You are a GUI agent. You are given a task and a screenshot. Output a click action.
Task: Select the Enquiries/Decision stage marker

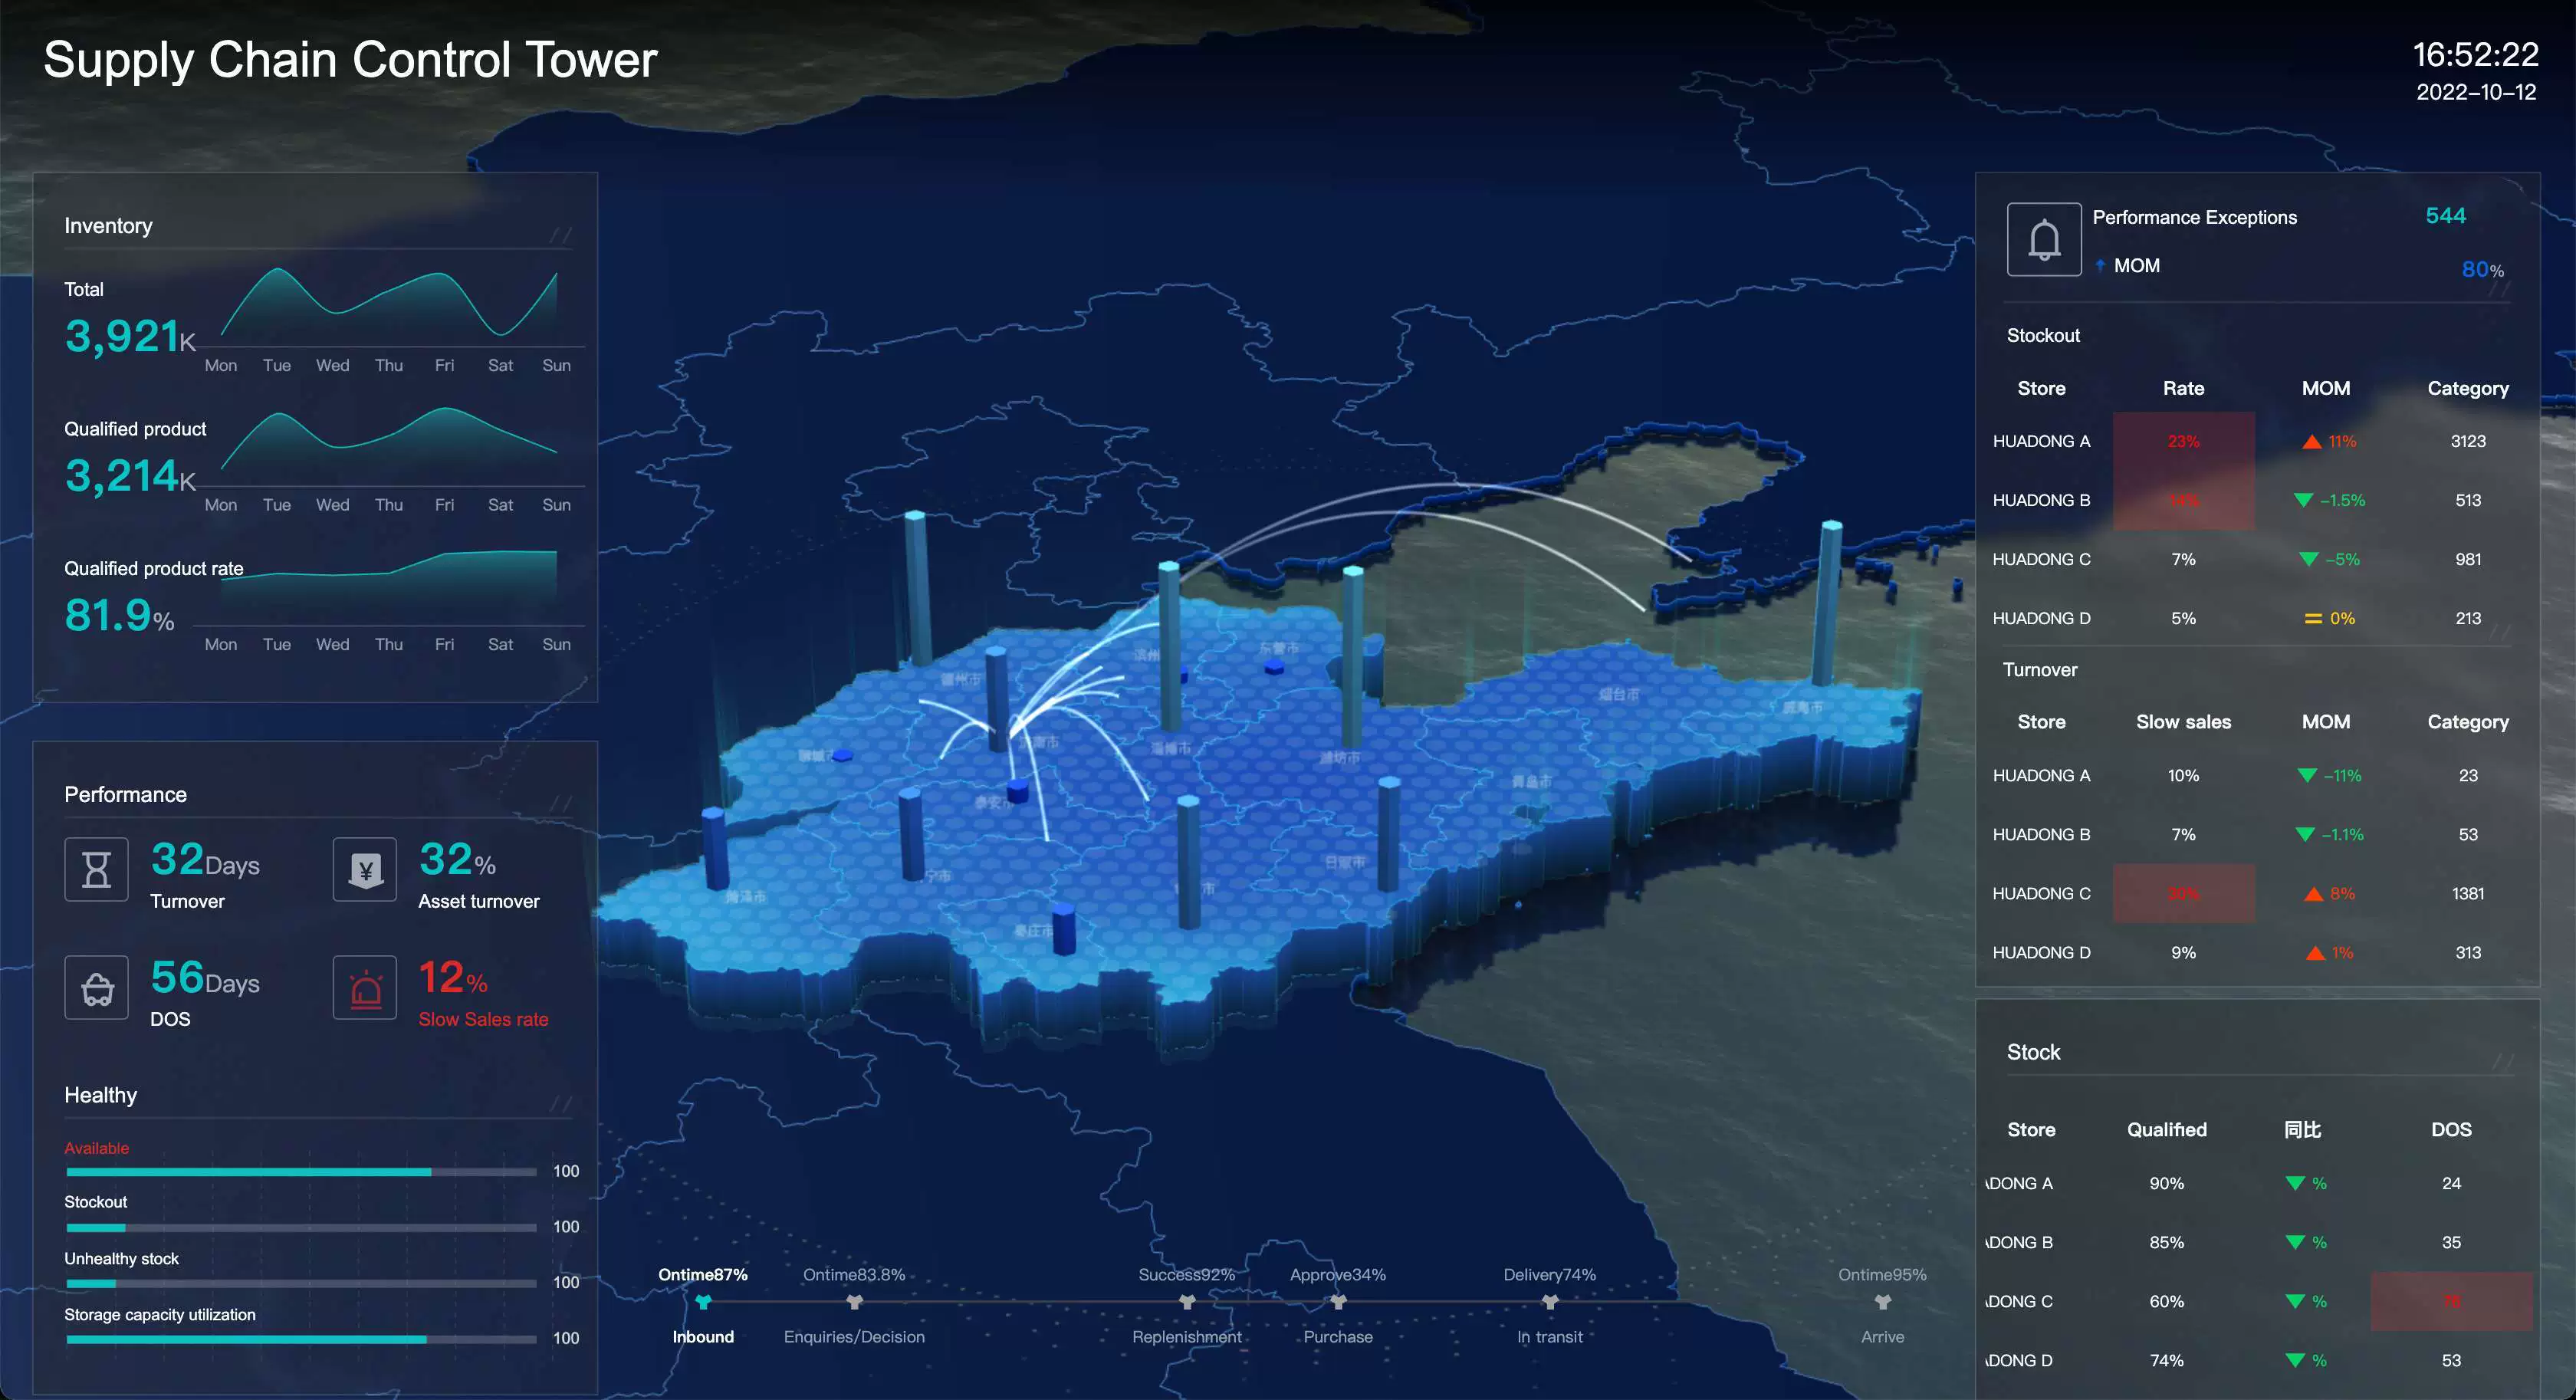click(854, 1302)
